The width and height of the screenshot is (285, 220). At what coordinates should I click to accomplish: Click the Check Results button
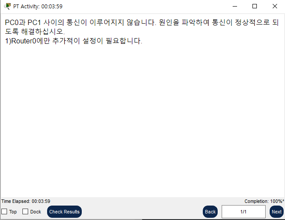[x=64, y=212]
